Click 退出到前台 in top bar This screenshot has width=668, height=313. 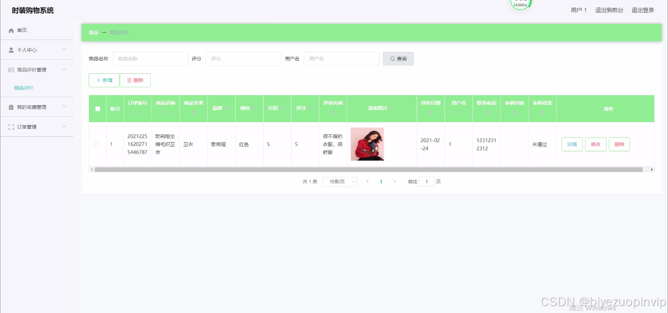coord(609,10)
